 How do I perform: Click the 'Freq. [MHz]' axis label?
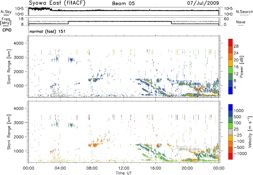[x=6, y=21]
